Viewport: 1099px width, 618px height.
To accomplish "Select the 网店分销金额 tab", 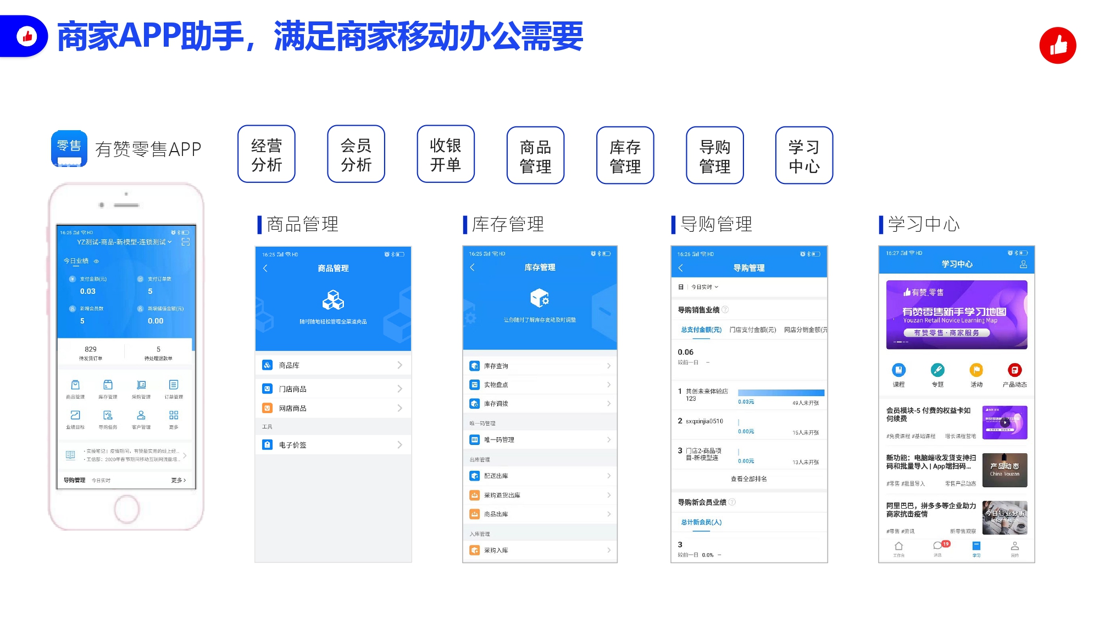I will tap(805, 330).
